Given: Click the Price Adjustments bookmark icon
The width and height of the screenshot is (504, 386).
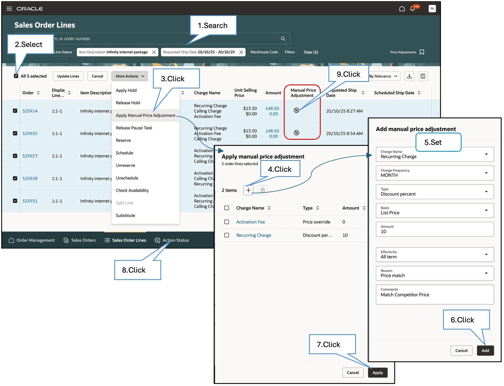Looking at the screenshot, I should pos(422,52).
